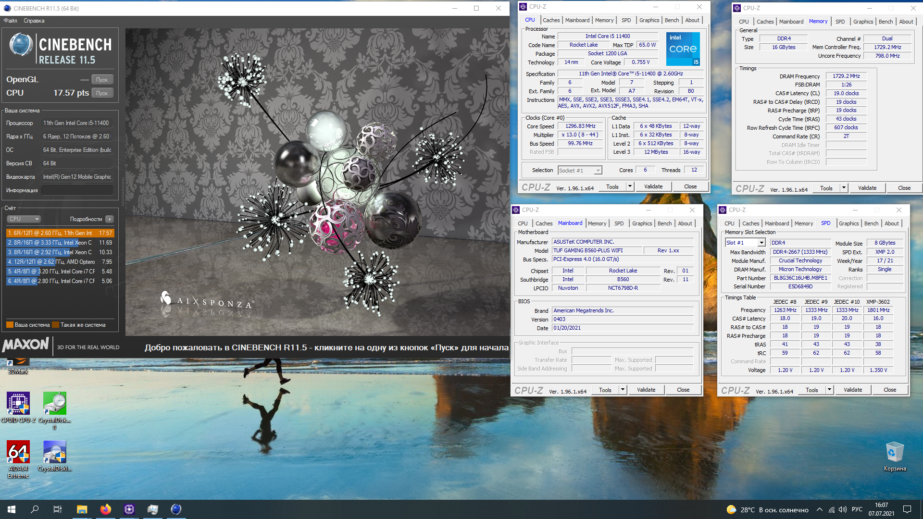Click part number BL8G36C16U4B.M8FE1 field
This screenshot has height=519, width=923.
(800, 278)
